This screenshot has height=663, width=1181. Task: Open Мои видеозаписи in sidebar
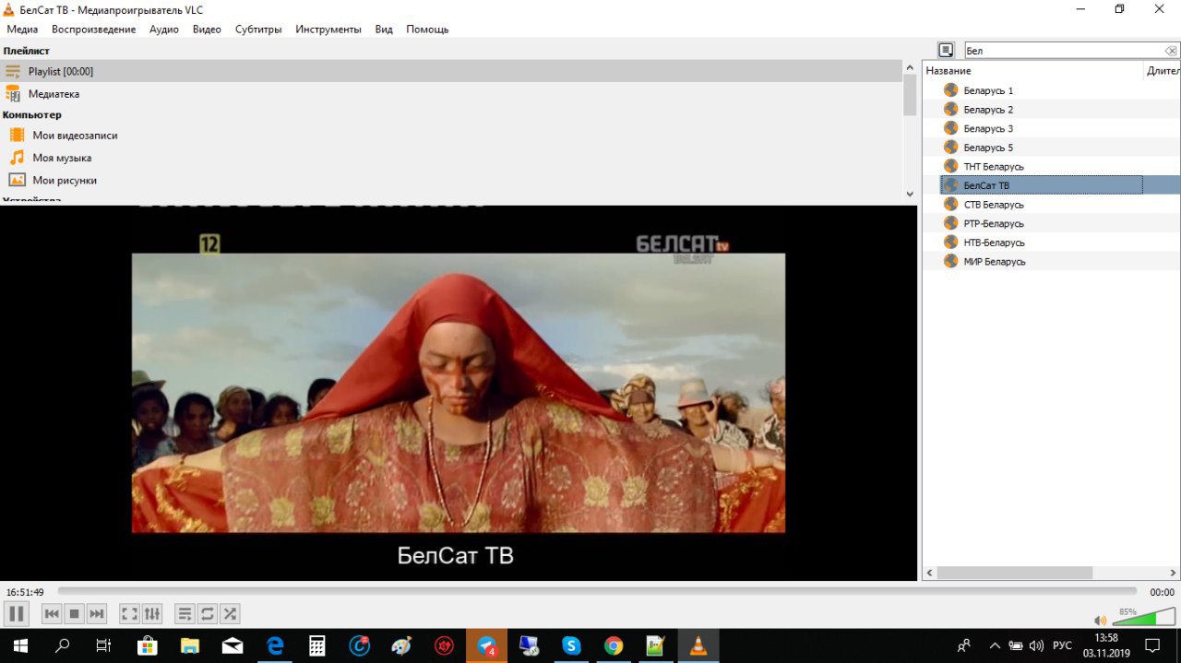75,136
